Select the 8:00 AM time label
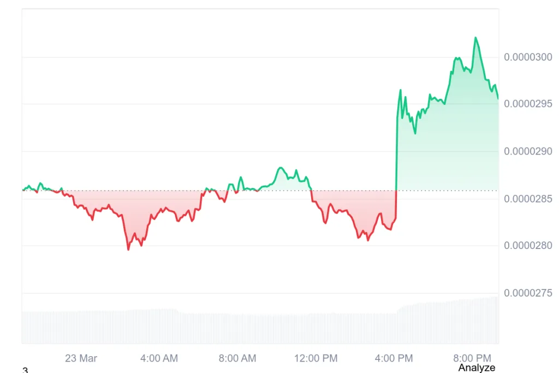This screenshot has width=559, height=373. (237, 358)
